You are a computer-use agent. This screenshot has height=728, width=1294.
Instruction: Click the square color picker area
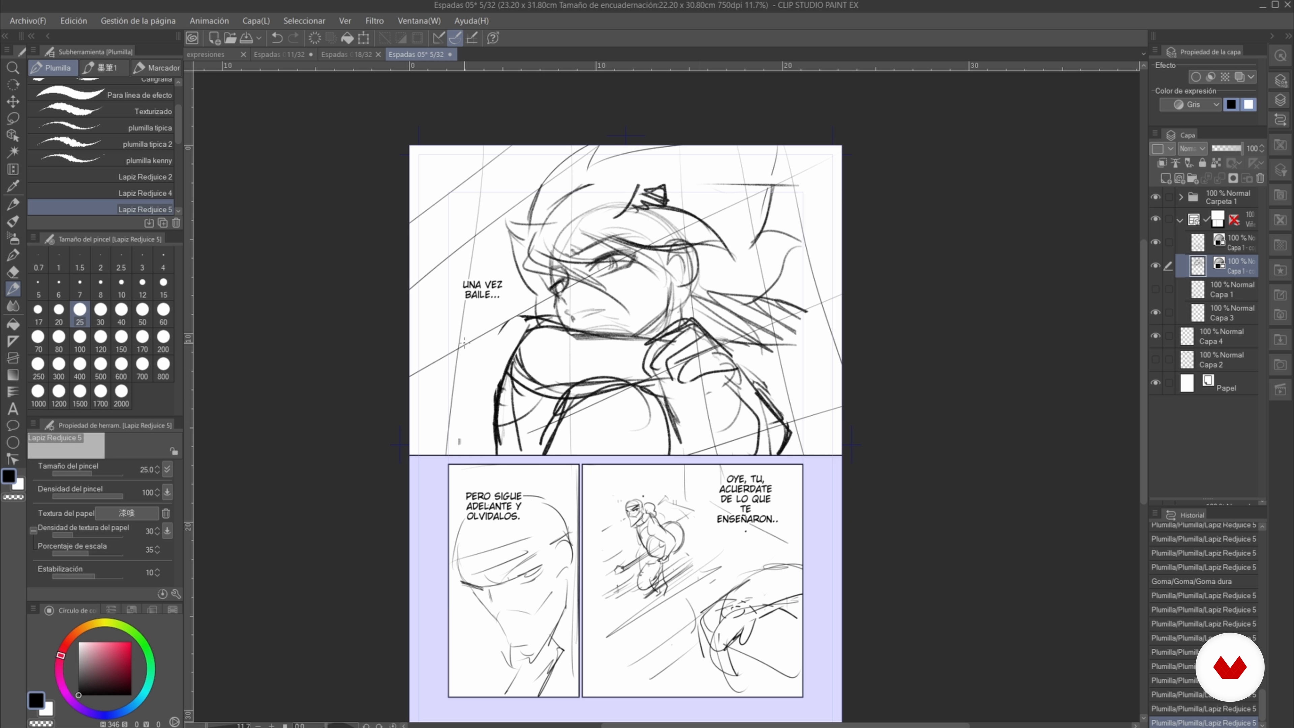(105, 668)
